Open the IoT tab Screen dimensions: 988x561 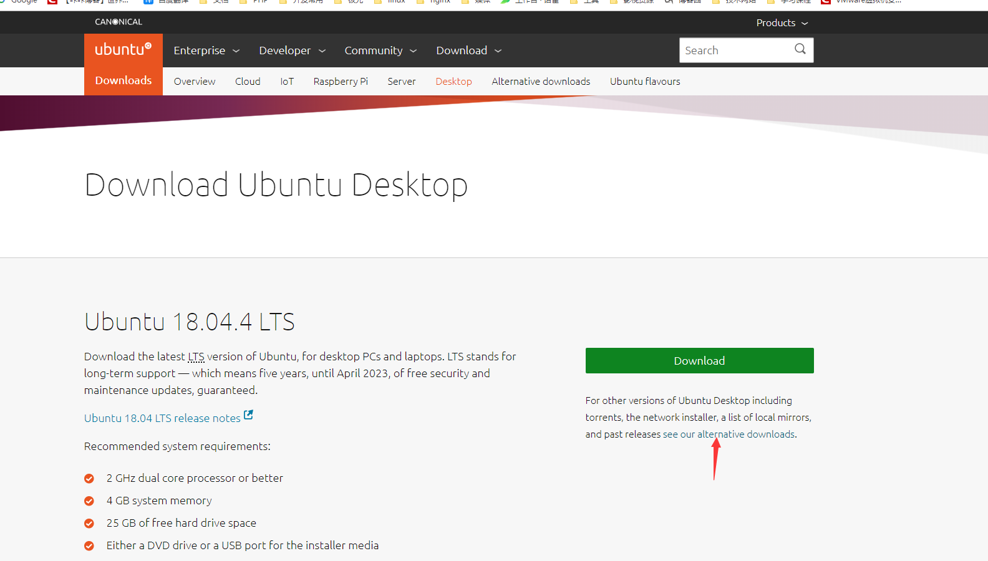[287, 82]
